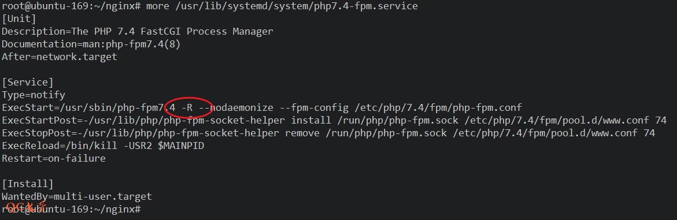Click the Restart=on-failure line
The width and height of the screenshot is (677, 220).
pos(54,158)
